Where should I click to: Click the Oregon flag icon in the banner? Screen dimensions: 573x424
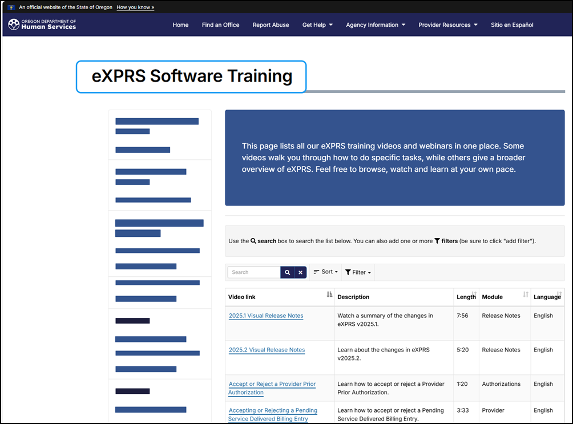coord(11,7)
